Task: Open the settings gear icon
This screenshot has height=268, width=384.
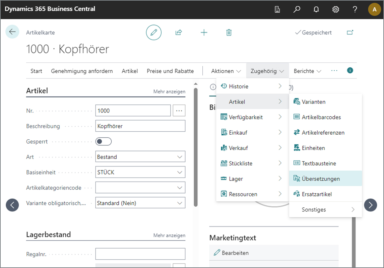Action: 335,9
